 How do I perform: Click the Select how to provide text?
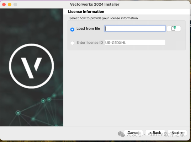click(104, 18)
